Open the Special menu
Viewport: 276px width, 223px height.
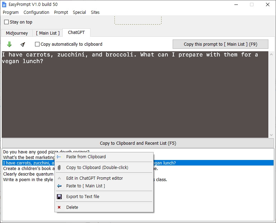(79, 12)
